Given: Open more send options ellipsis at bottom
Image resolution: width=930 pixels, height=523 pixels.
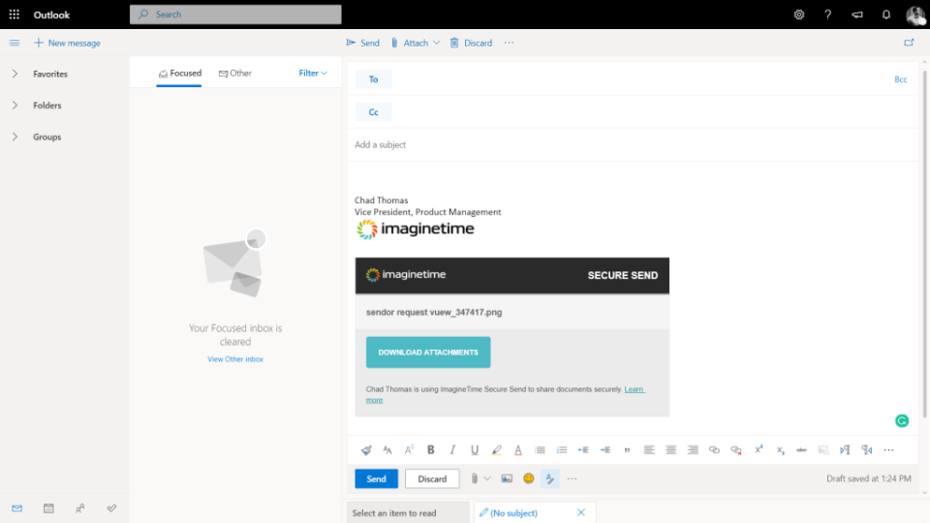Looking at the screenshot, I should (x=572, y=478).
